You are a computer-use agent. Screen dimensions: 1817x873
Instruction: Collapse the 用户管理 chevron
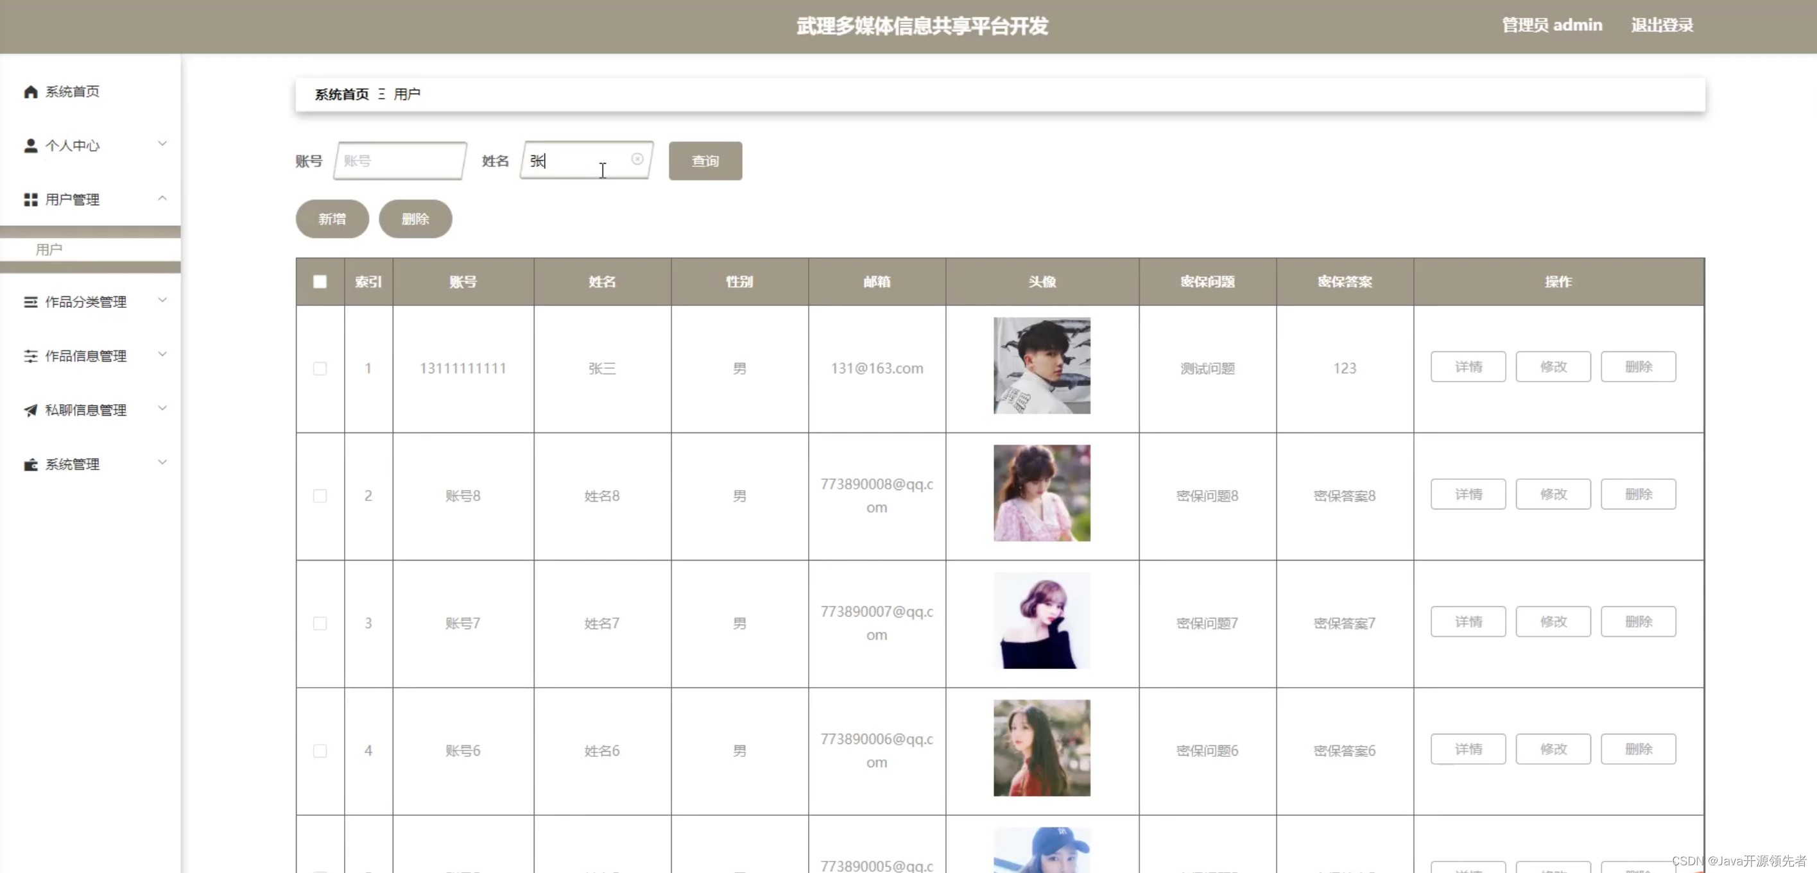tap(162, 198)
